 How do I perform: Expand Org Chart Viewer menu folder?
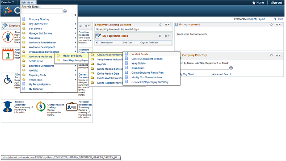coord(38,24)
